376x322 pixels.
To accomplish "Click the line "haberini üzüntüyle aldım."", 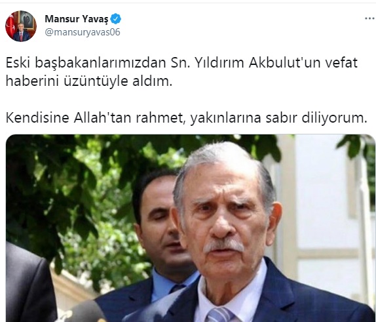I will pyautogui.click(x=89, y=81).
